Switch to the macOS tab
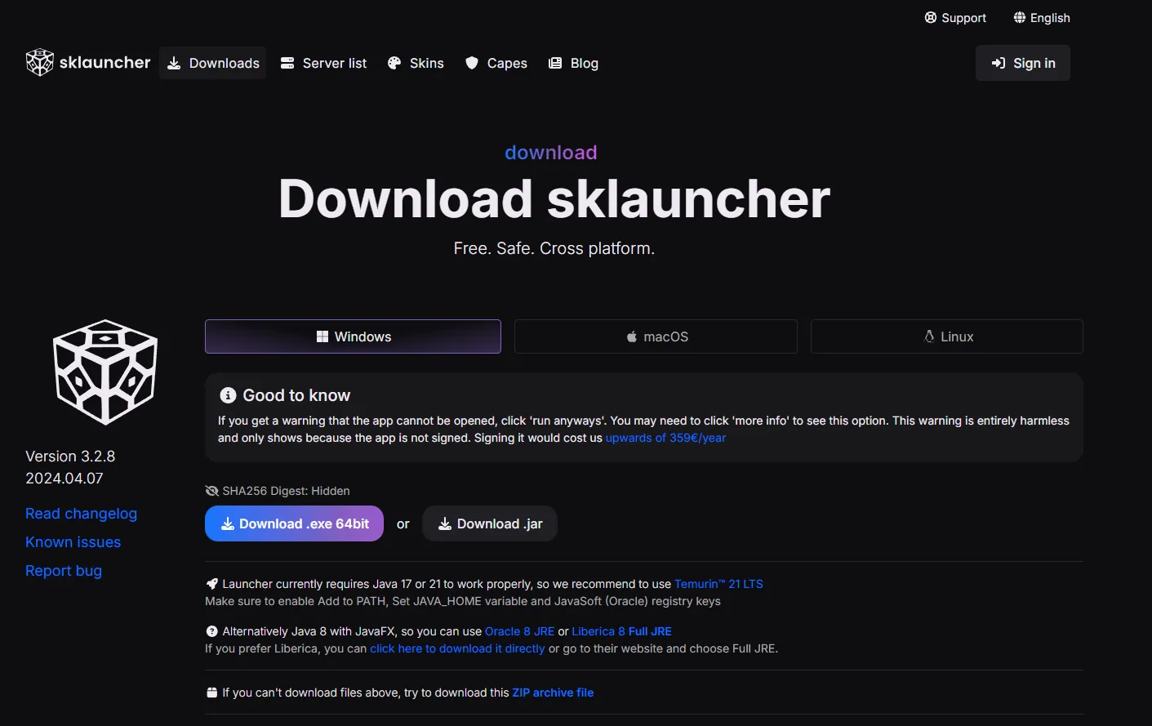1152x726 pixels. 656,336
